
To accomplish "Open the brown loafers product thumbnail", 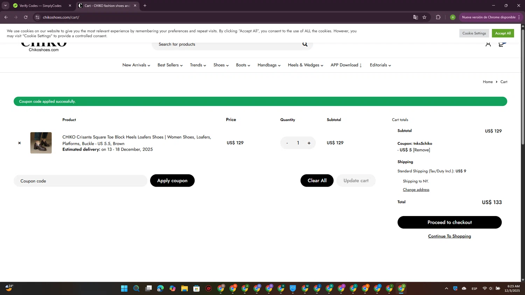I will point(41,143).
